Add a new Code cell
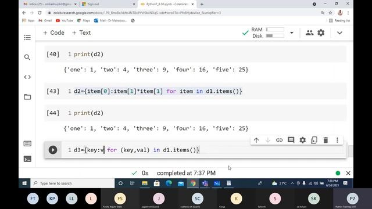The height and width of the screenshot is (209, 372). click(x=53, y=33)
